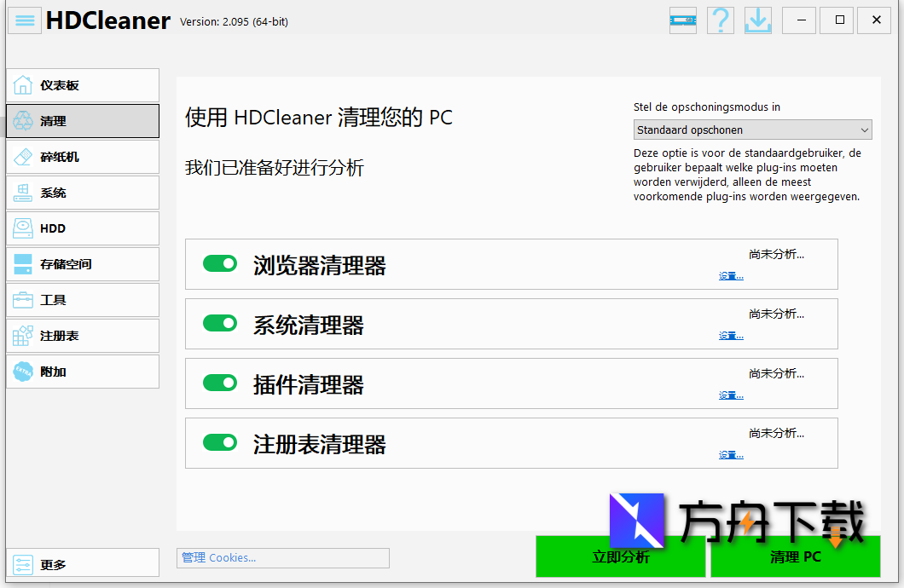This screenshot has width=904, height=588.
Task: Open the HDCleaner help icon
Action: click(720, 20)
